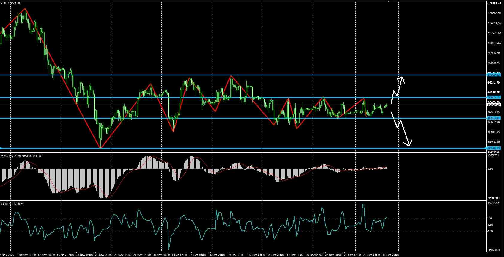Select the 90405.15 horizontal line price tag
Image resolution: width=504 pixels, height=257 pixels.
click(494, 97)
